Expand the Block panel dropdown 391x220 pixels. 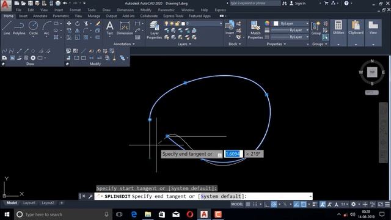235,44
